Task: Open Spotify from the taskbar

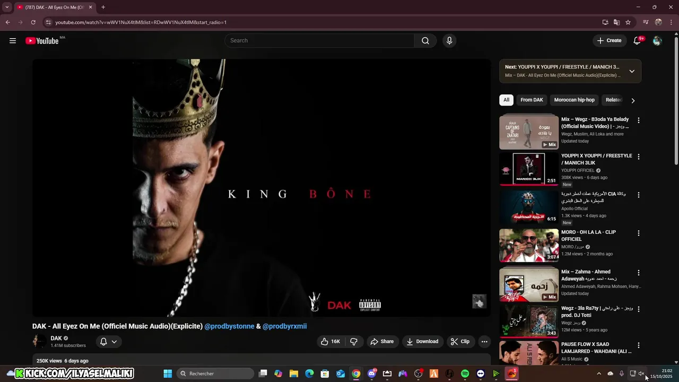Action: [x=465, y=374]
